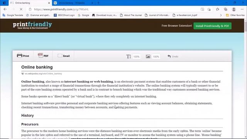The width and height of the screenshot is (247, 139).
Task: Open the Favorites list icon
Action: (x=218, y=9)
